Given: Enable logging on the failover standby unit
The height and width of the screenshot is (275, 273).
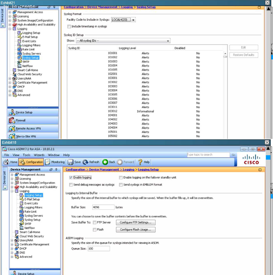Looking at the screenshot, I should (121, 177).
